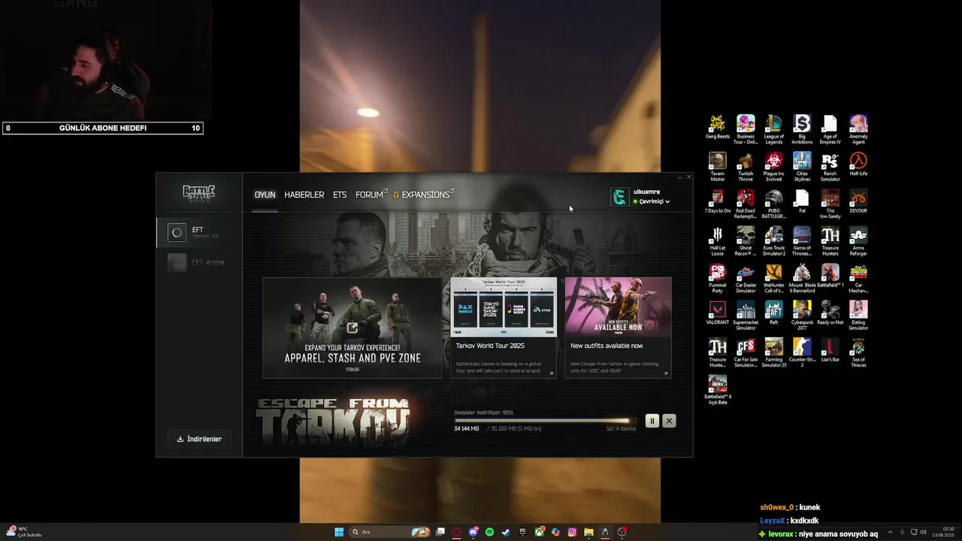
Task: Select the Age of Empires IV icon
Action: 830,129
